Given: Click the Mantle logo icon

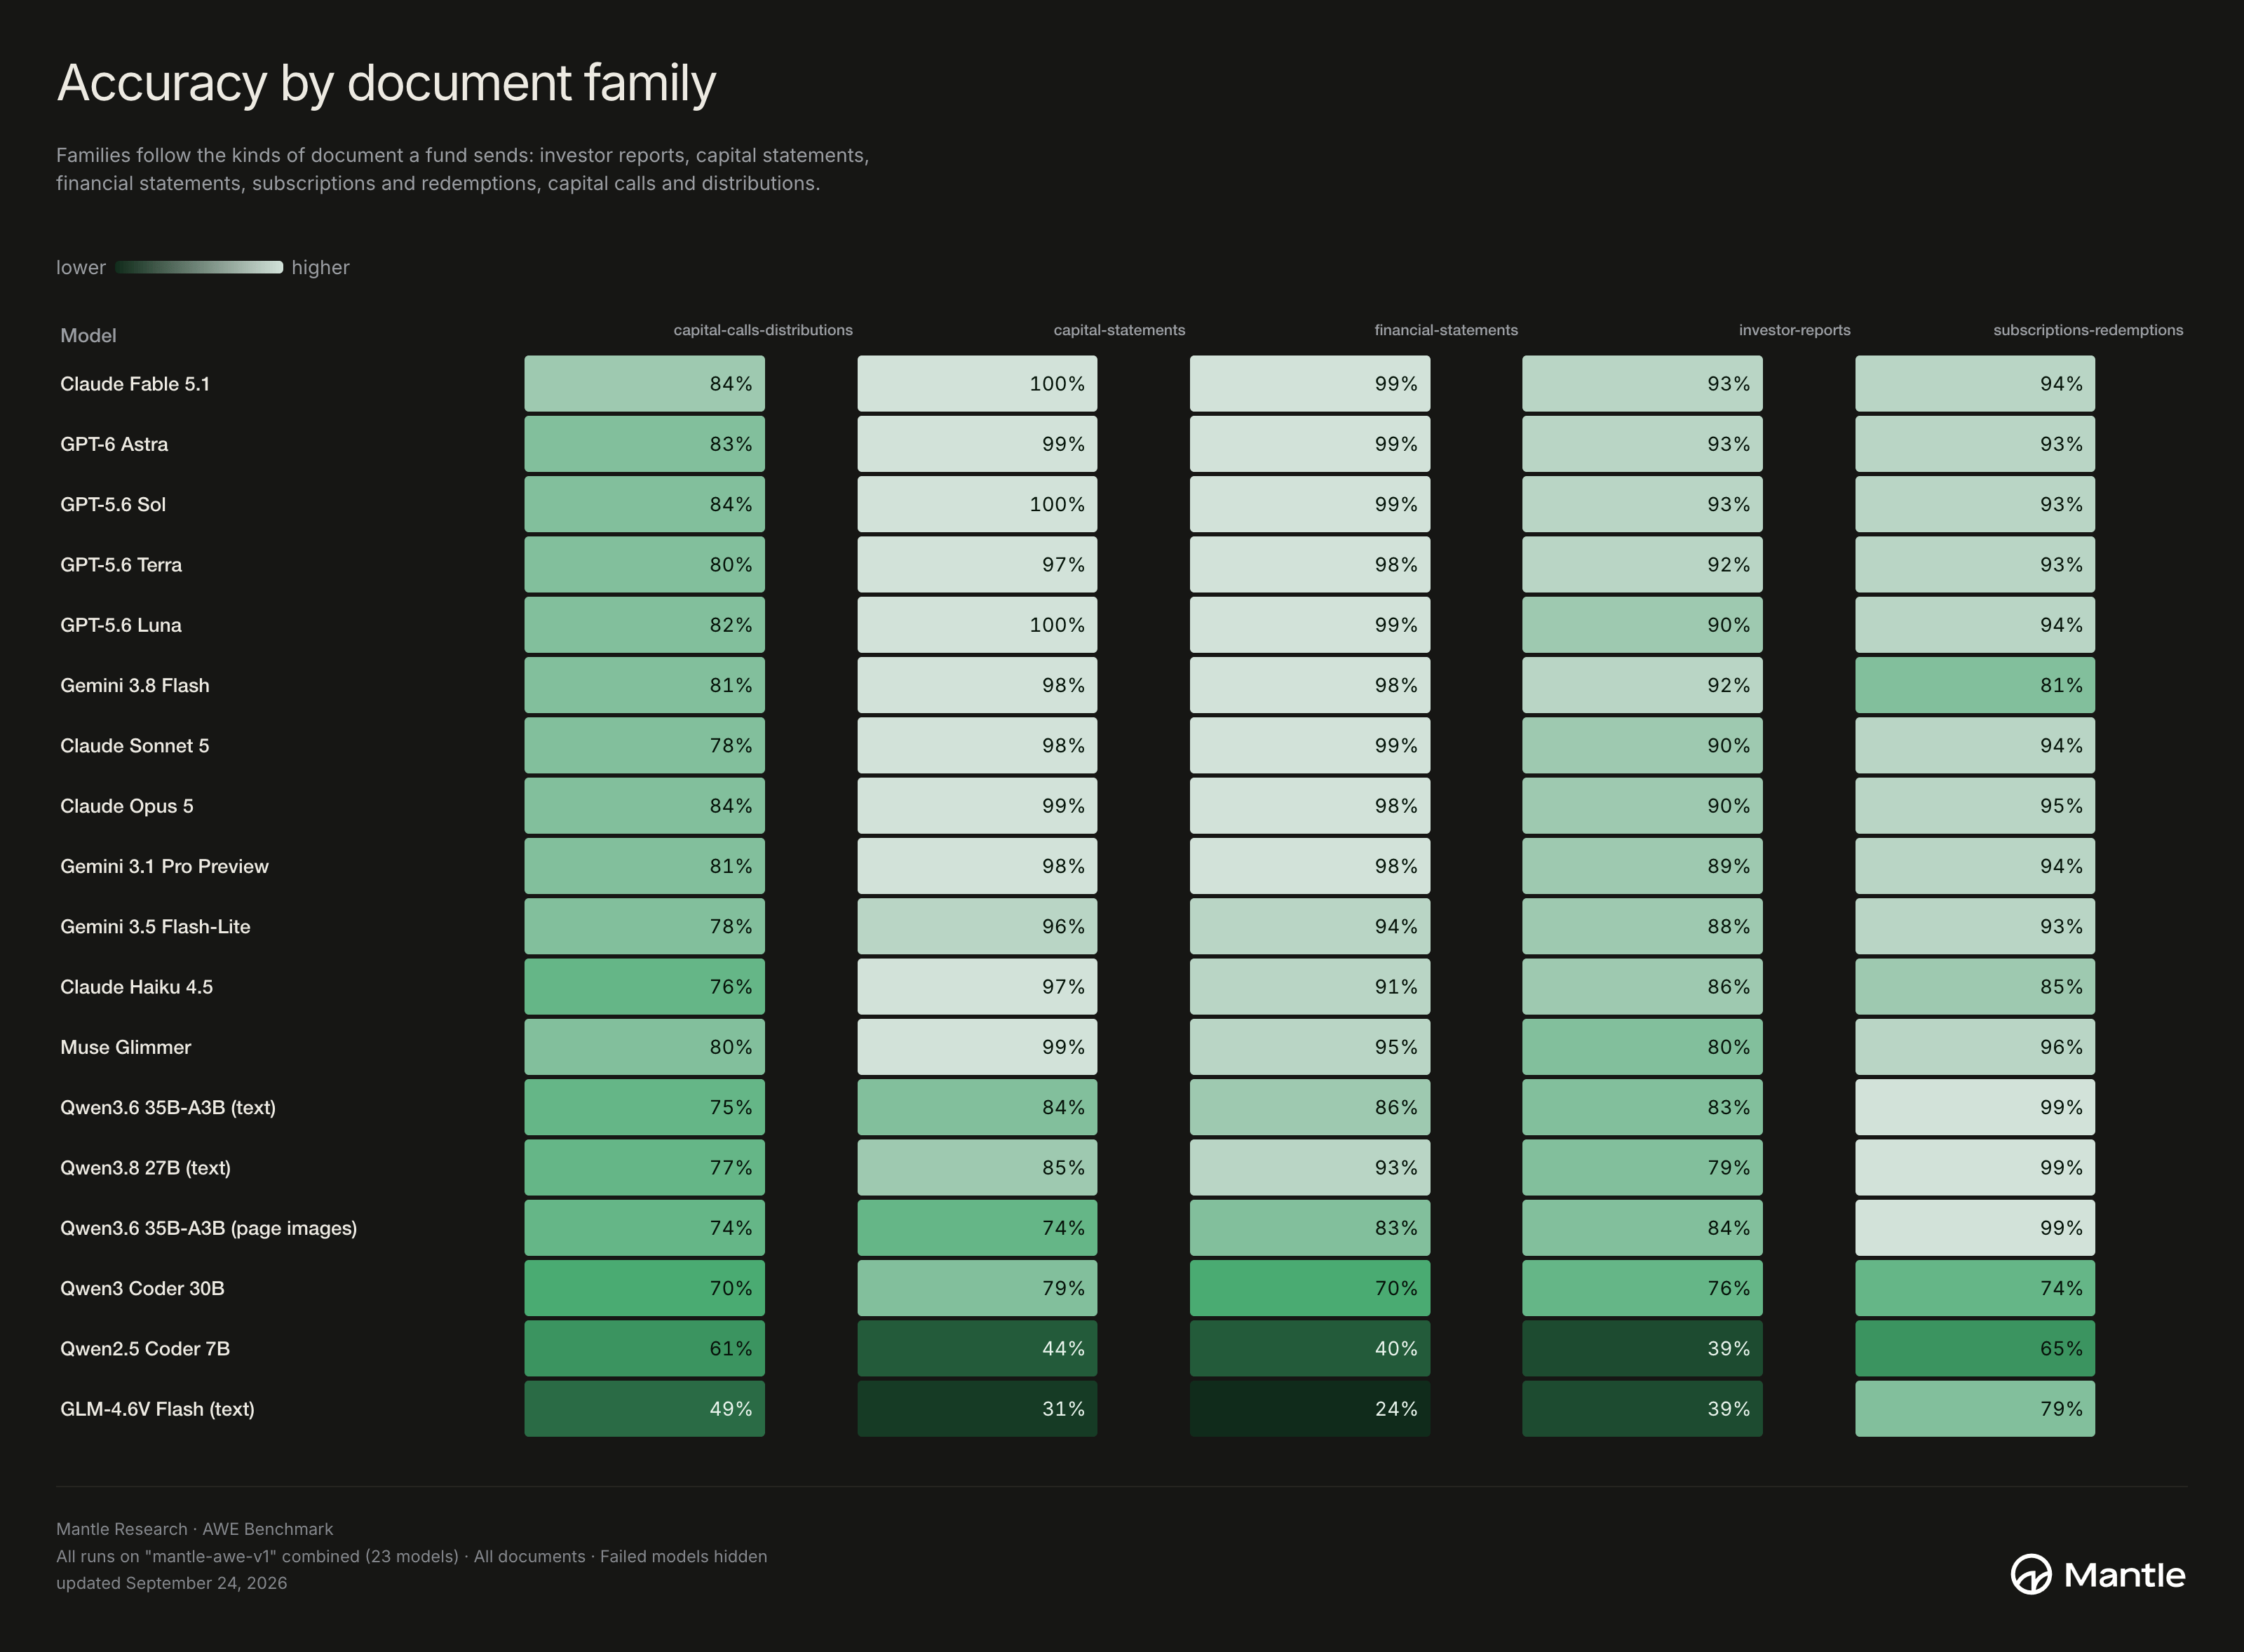Looking at the screenshot, I should (2031, 1574).
